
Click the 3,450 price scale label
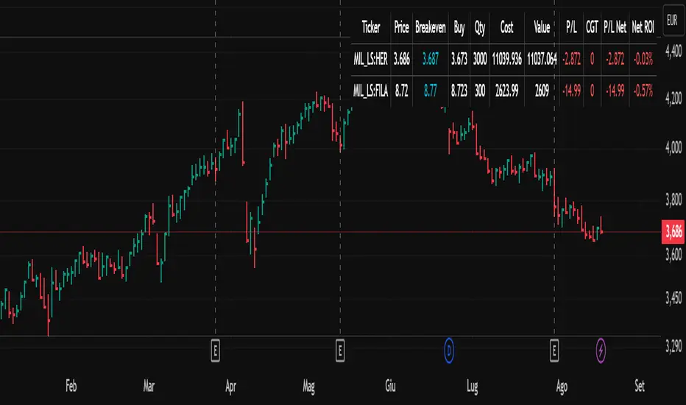point(673,298)
